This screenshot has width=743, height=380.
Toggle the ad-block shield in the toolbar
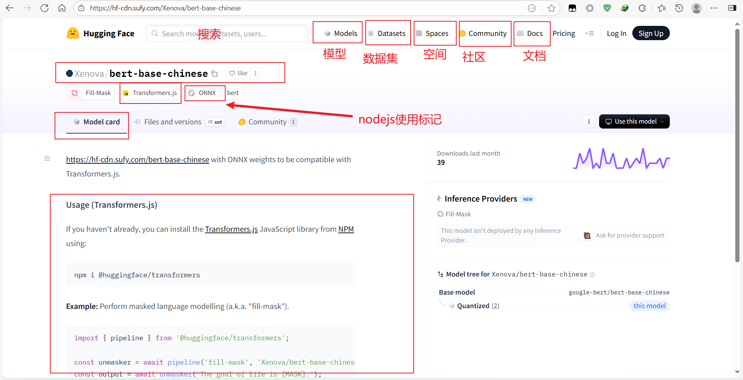point(607,8)
